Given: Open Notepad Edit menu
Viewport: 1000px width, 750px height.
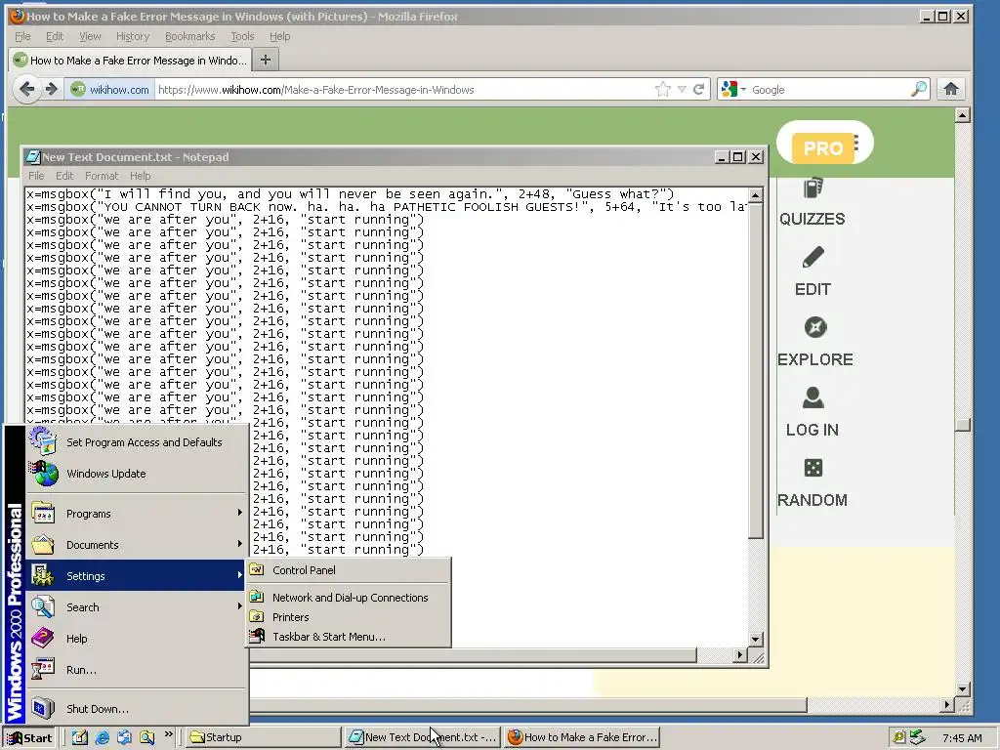Looking at the screenshot, I should (64, 176).
